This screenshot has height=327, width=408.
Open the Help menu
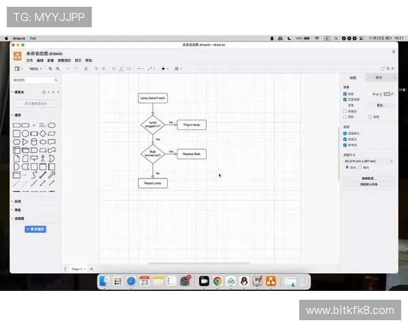pos(88,61)
